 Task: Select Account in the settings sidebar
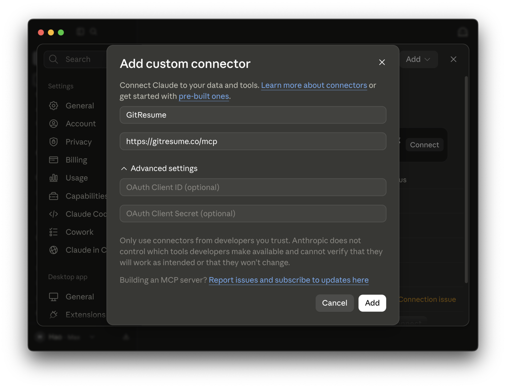(x=80, y=124)
